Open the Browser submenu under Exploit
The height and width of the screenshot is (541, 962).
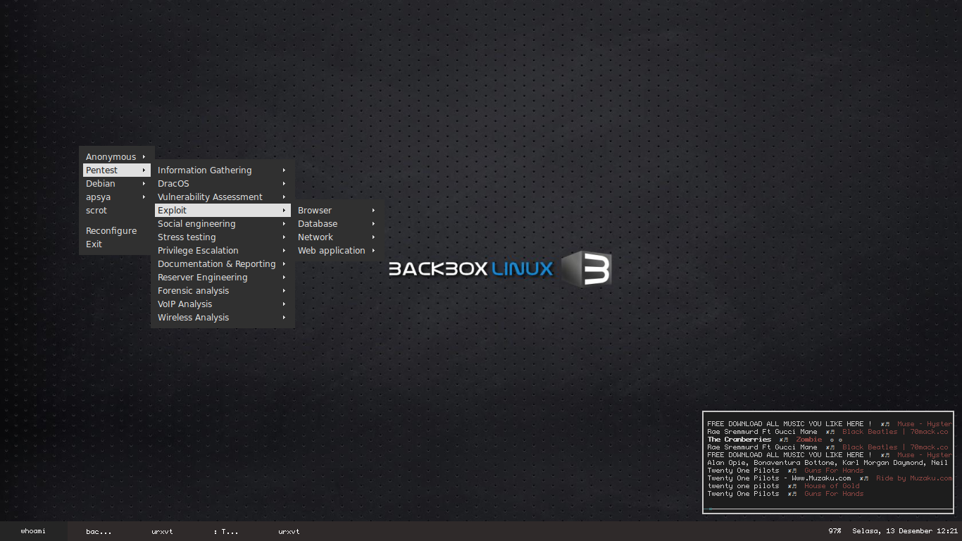tap(314, 210)
